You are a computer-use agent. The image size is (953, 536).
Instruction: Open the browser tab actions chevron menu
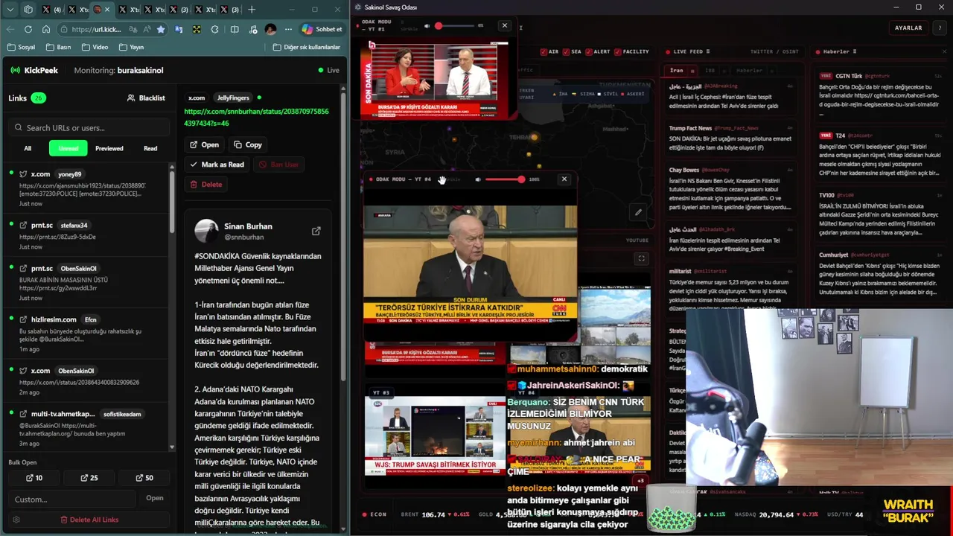pos(10,10)
